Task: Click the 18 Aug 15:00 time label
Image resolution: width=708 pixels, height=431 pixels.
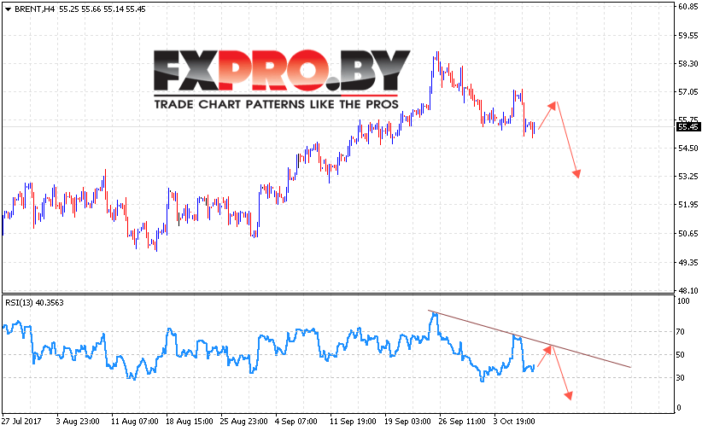Action: coord(190,422)
